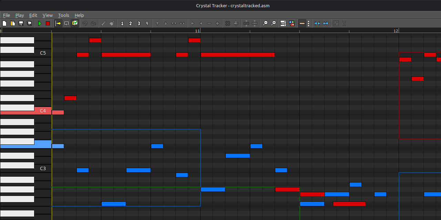441x220 pixels.
Task: Delete the selection using the red X icon
Action: (x=228, y=23)
